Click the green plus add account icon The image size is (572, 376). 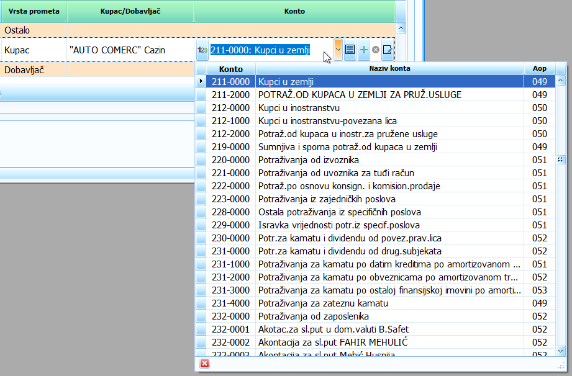click(364, 50)
